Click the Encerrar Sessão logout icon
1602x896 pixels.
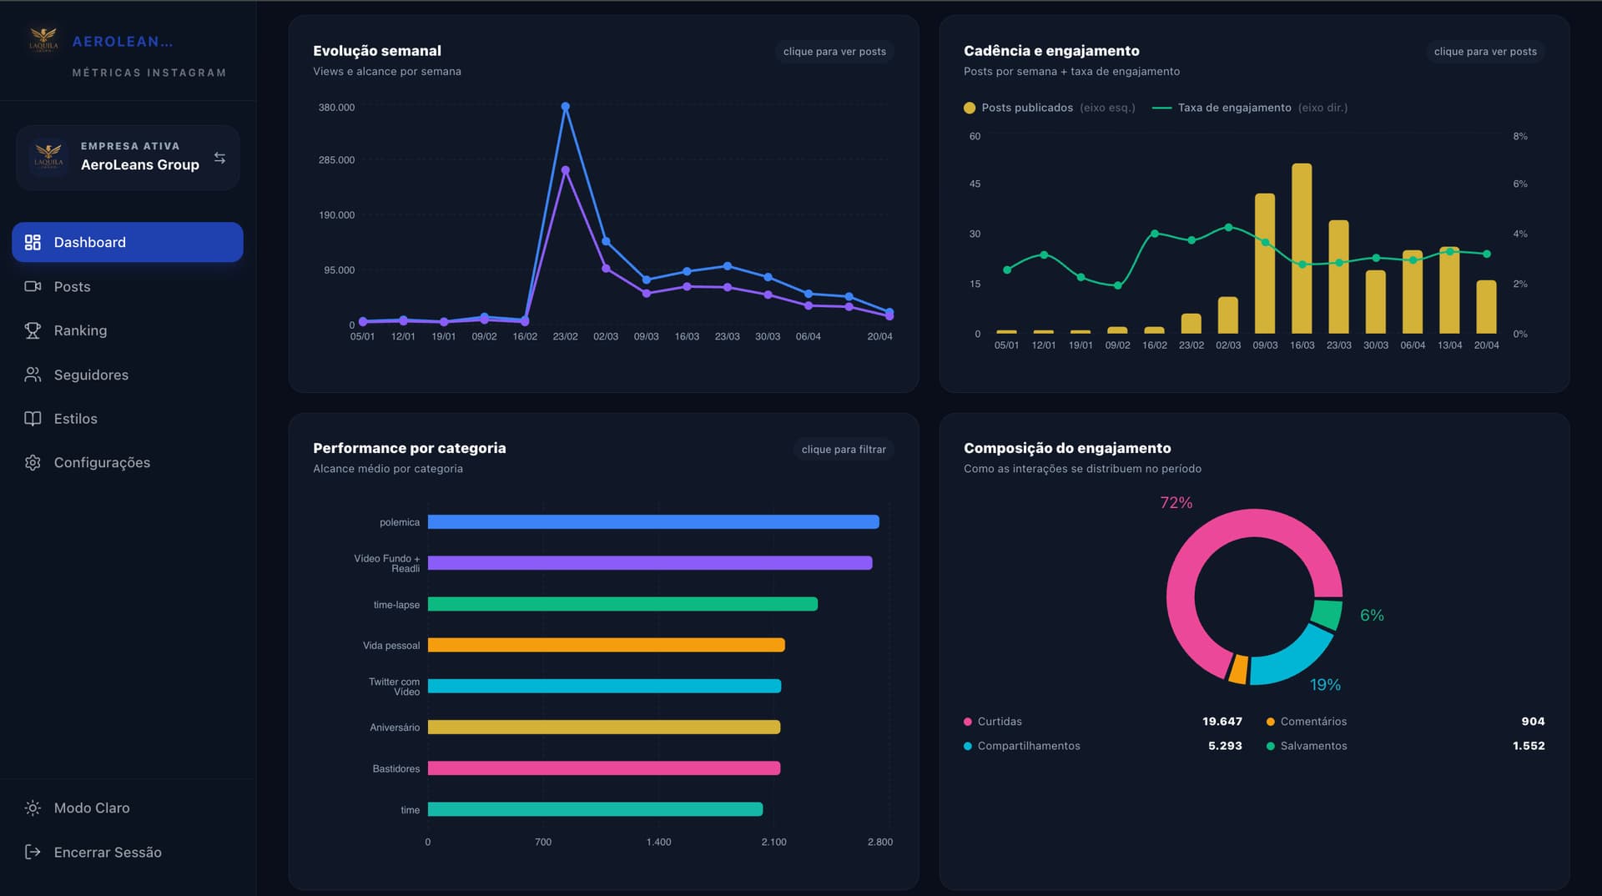[33, 852]
